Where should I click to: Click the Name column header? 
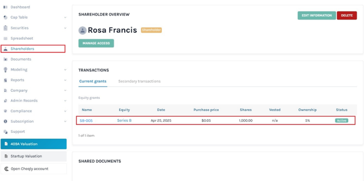[87, 110]
